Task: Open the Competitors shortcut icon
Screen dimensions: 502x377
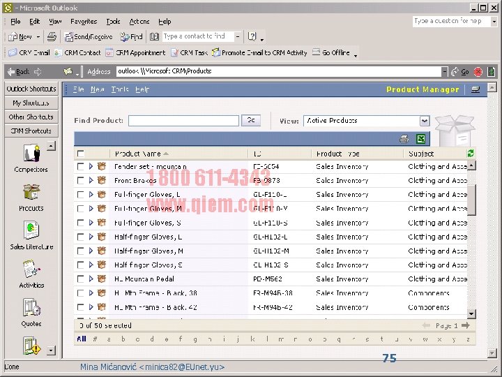Action: pyautogui.click(x=31, y=153)
